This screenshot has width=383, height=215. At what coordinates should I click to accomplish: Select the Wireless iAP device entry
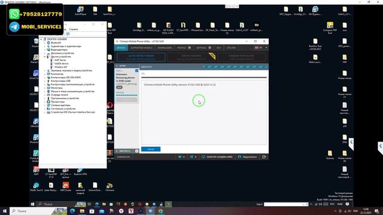click(60, 67)
